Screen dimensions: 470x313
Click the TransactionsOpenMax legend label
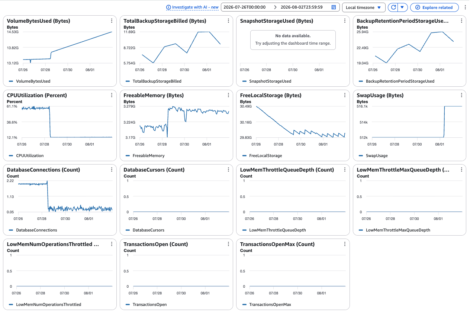(270, 304)
